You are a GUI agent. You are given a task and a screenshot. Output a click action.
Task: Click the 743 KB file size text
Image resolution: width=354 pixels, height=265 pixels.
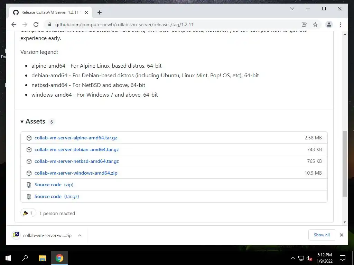click(314, 149)
